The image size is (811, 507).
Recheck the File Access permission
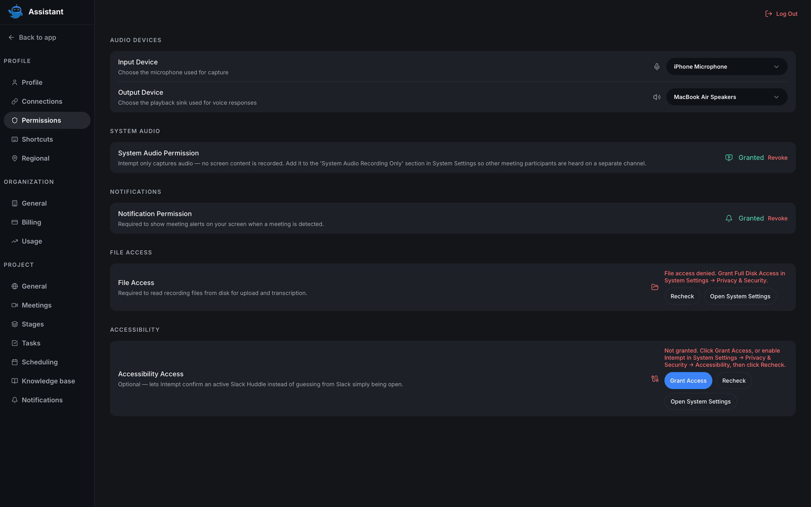coord(682,296)
